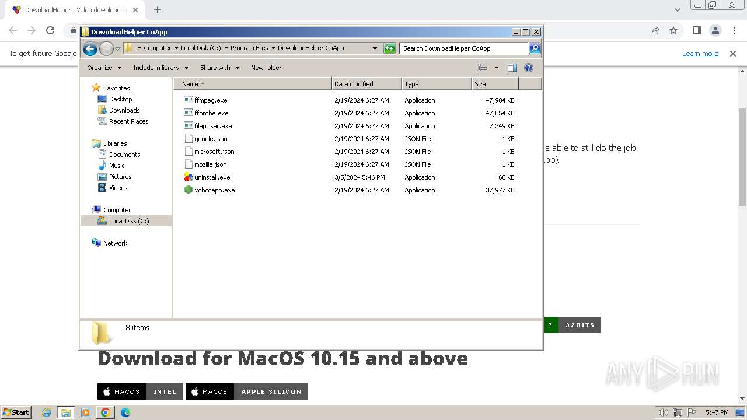Select microsoft.json file
This screenshot has width=747, height=420.
click(x=214, y=152)
